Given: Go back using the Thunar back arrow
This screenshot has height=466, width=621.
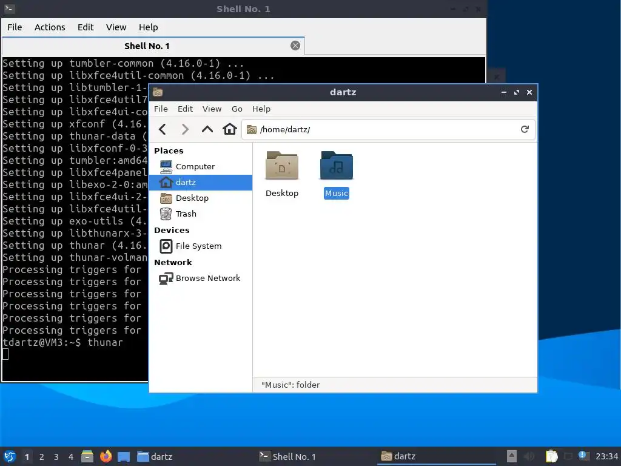Looking at the screenshot, I should click(x=163, y=129).
